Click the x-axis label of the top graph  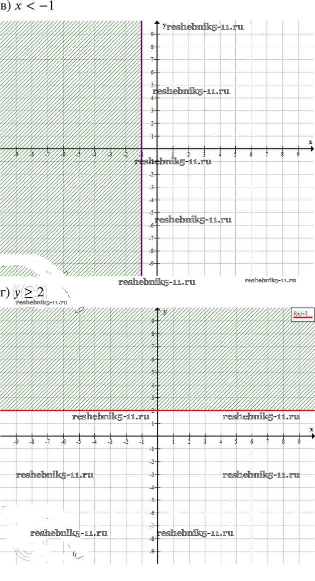click(310, 142)
